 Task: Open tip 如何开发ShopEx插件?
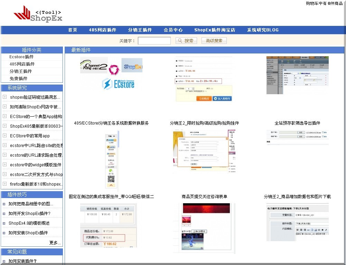tap(29, 214)
